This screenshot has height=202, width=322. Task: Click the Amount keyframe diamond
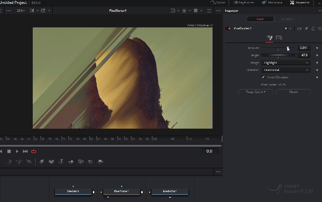click(317, 48)
